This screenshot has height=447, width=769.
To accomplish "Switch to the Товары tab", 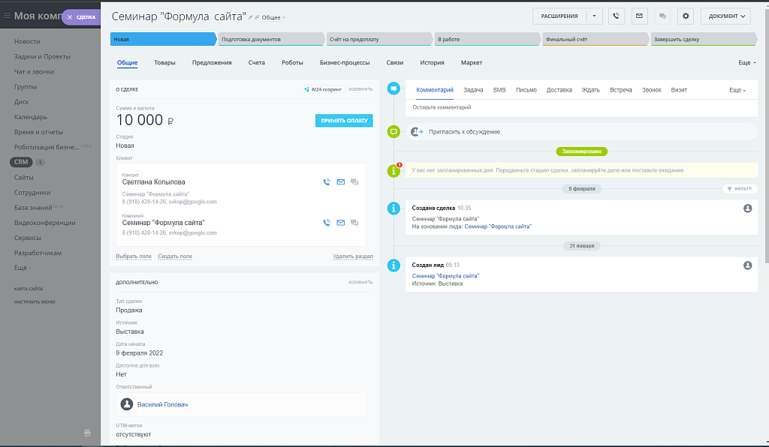I will click(164, 63).
